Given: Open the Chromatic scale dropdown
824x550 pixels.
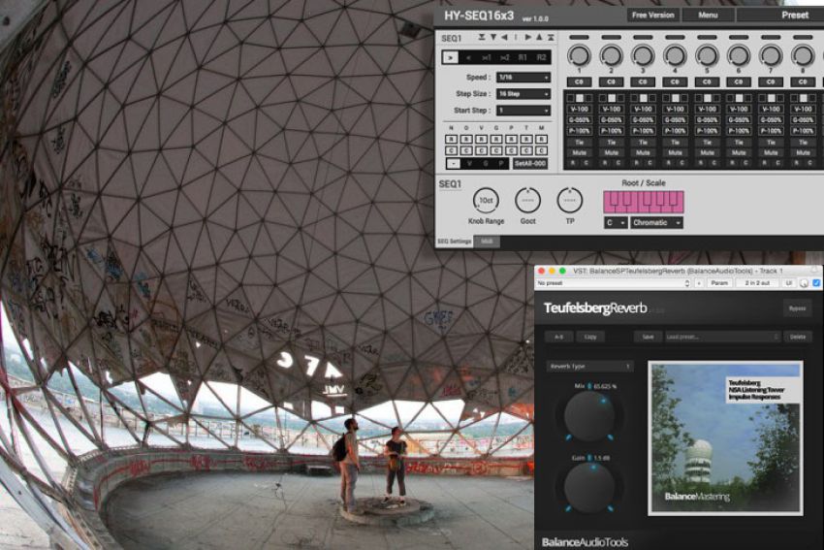Looking at the screenshot, I should click(657, 223).
